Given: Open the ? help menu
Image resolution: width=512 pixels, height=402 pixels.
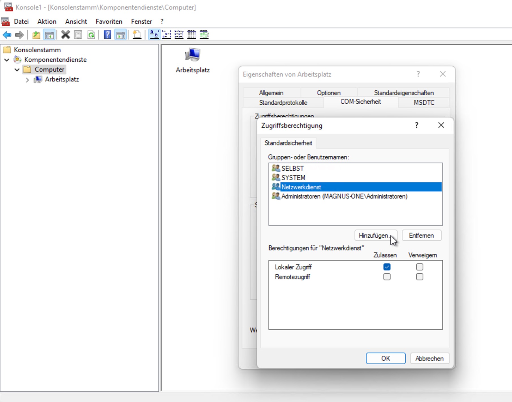Looking at the screenshot, I should (x=162, y=21).
